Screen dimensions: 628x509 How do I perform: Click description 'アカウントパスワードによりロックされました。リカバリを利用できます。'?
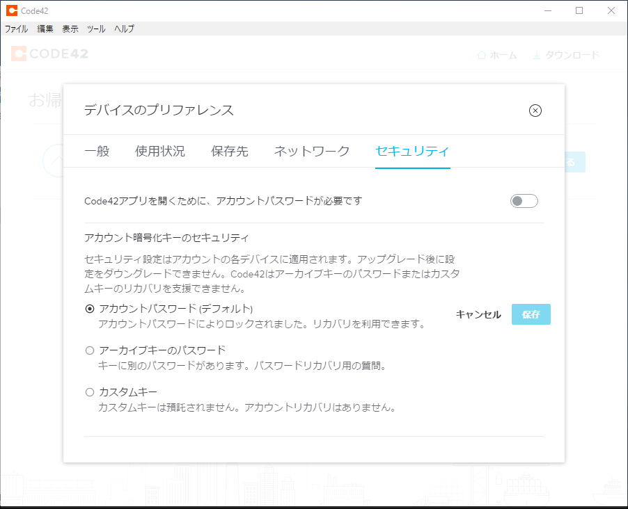coord(262,324)
